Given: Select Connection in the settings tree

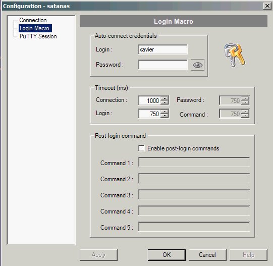Looking at the screenshot, I should 33,20.
